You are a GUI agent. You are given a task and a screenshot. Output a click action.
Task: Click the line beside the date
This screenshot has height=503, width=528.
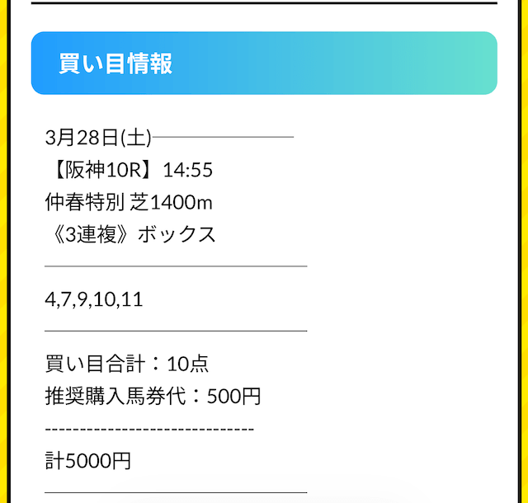224,138
